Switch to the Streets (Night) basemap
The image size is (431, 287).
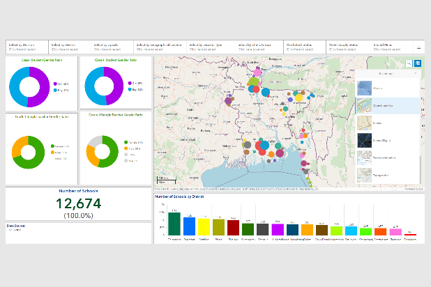[366, 141]
